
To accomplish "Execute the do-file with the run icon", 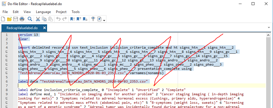I will pyautogui.click(x=99, y=19).
